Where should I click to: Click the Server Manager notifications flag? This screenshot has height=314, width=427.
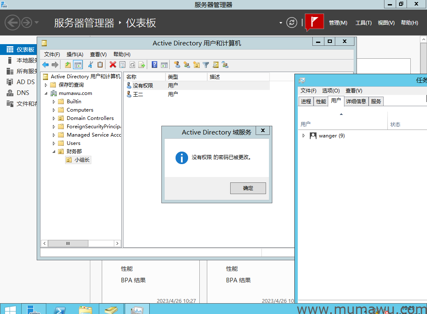coord(314,22)
